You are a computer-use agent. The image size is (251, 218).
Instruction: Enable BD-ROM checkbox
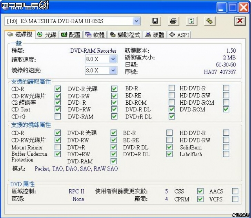tap(172, 102)
